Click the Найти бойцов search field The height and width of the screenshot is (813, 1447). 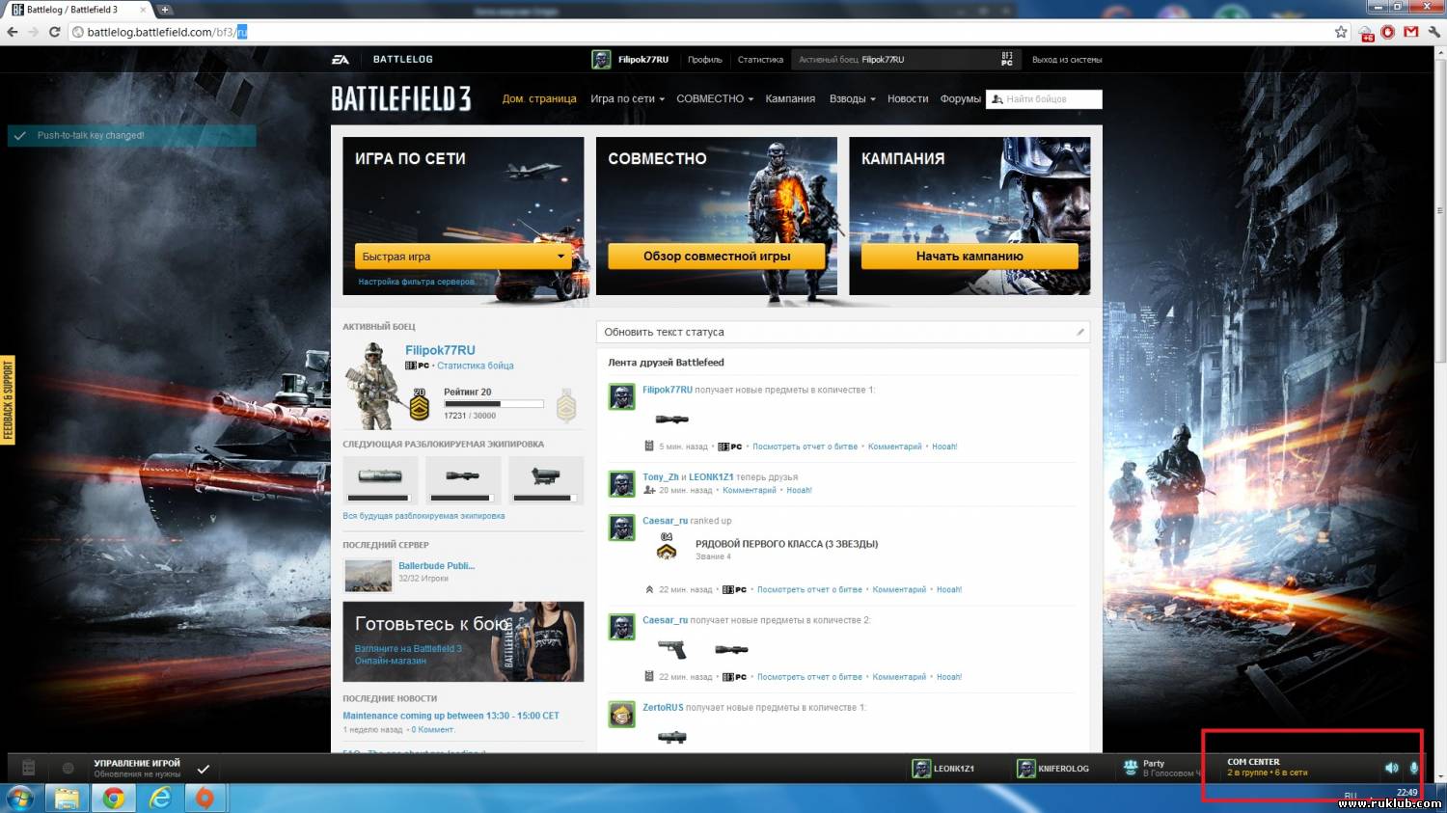pos(1044,99)
